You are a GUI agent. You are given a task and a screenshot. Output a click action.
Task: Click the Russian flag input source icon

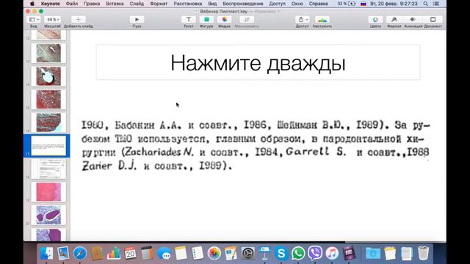(x=364, y=4)
